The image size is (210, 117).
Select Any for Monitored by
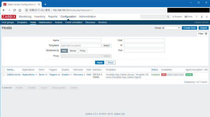[x=64, y=51]
